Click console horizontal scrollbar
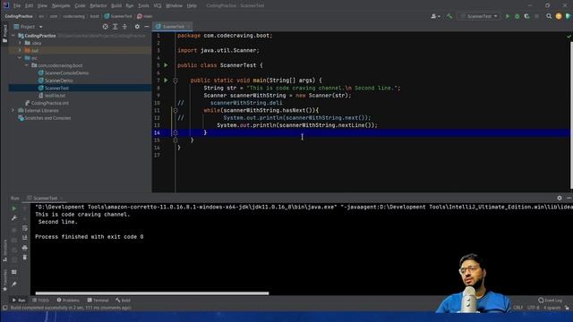The width and height of the screenshot is (573, 322). [152, 293]
